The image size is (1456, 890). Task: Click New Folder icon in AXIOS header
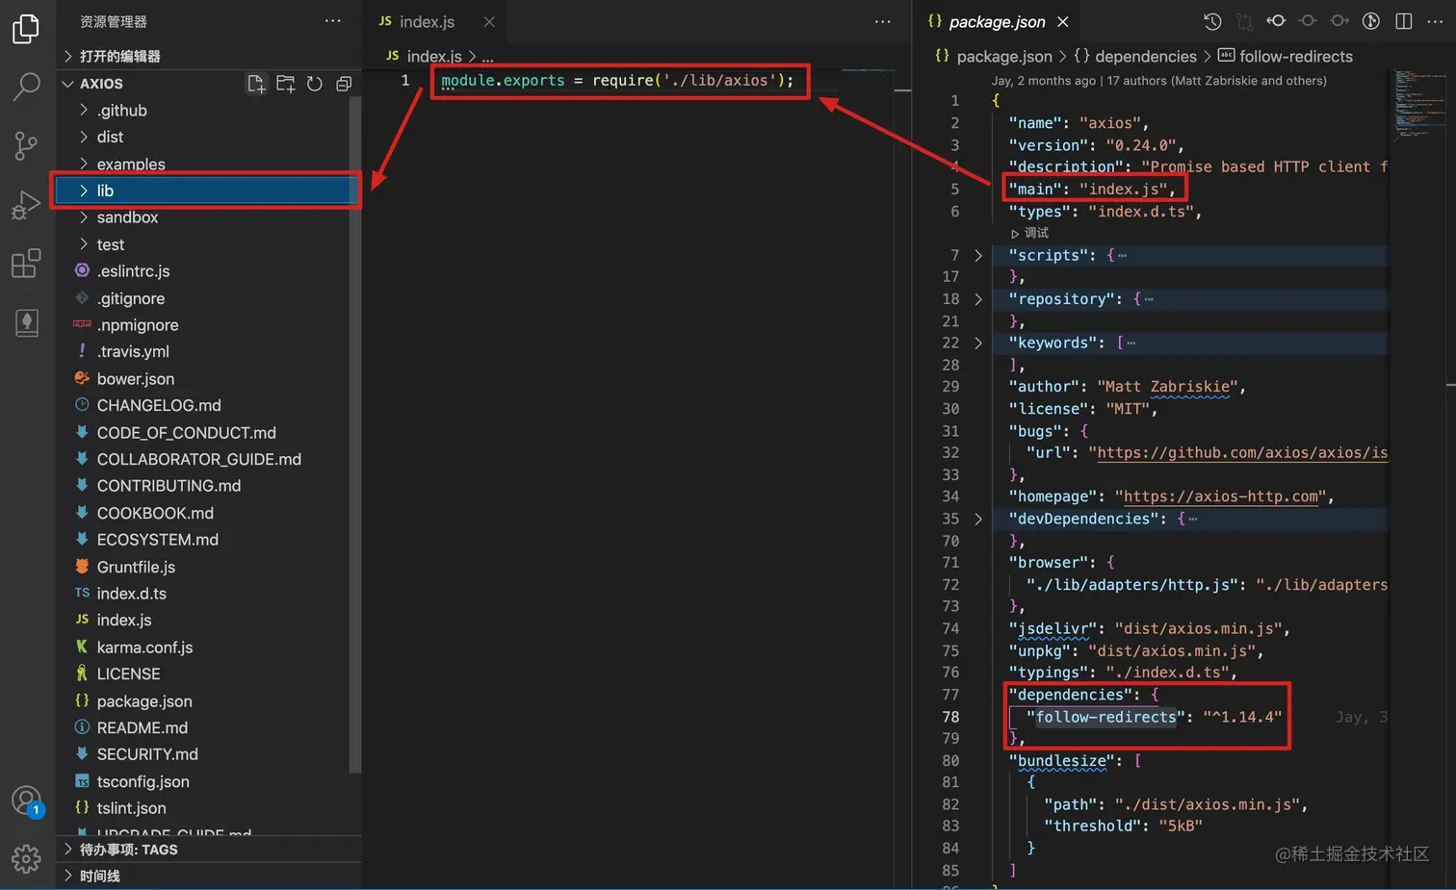point(285,84)
